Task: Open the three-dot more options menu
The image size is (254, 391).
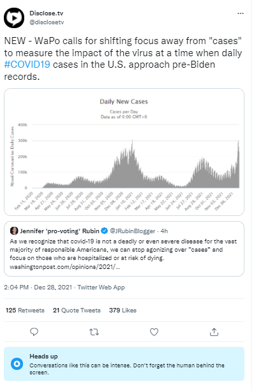Action: point(241,13)
